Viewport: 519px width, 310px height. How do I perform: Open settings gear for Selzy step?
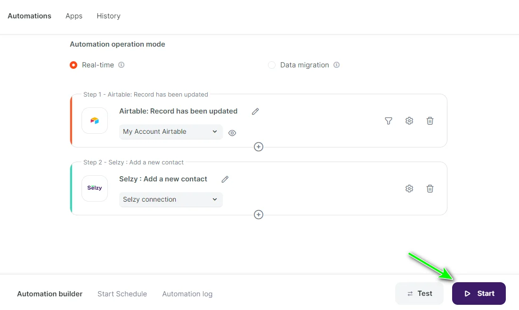coord(409,189)
